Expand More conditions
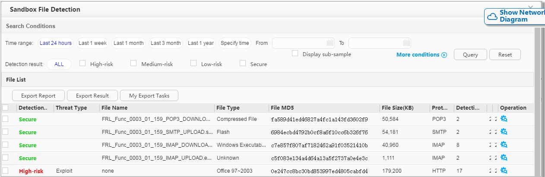Viewport: 545px width, 177px height. pos(421,55)
